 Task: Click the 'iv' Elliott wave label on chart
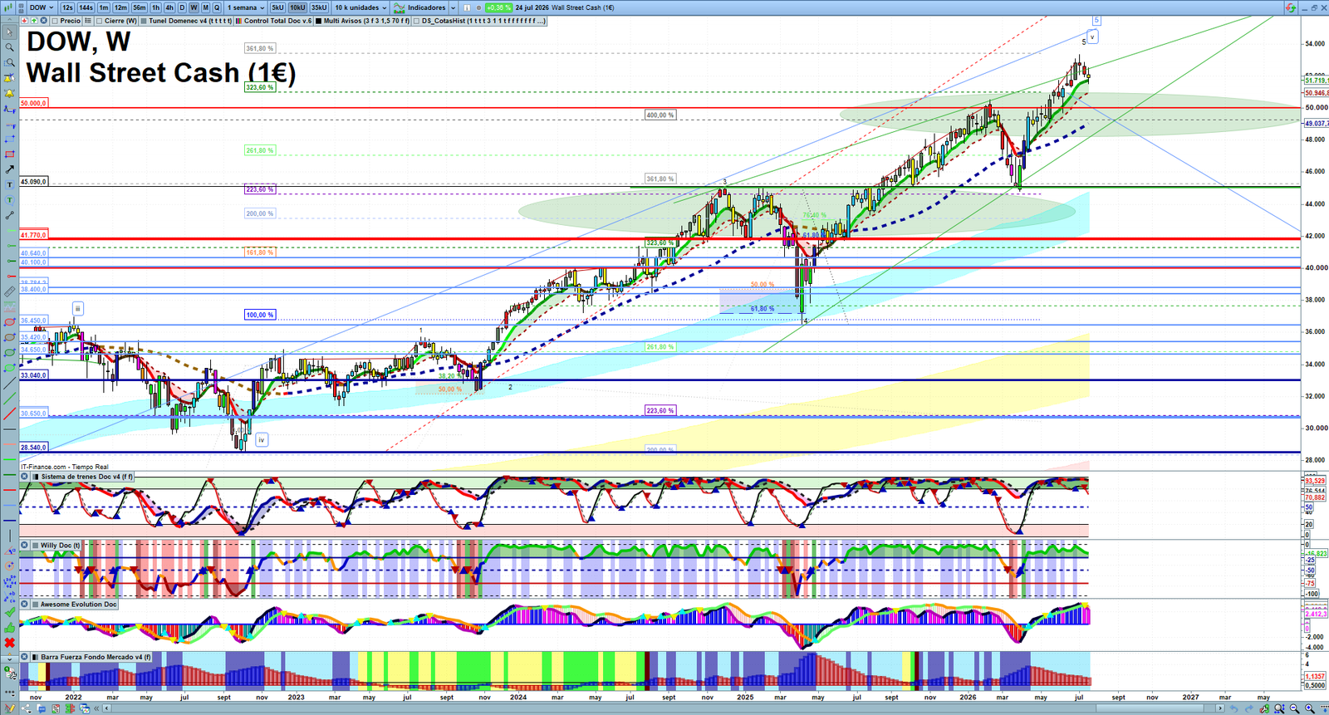tap(262, 439)
